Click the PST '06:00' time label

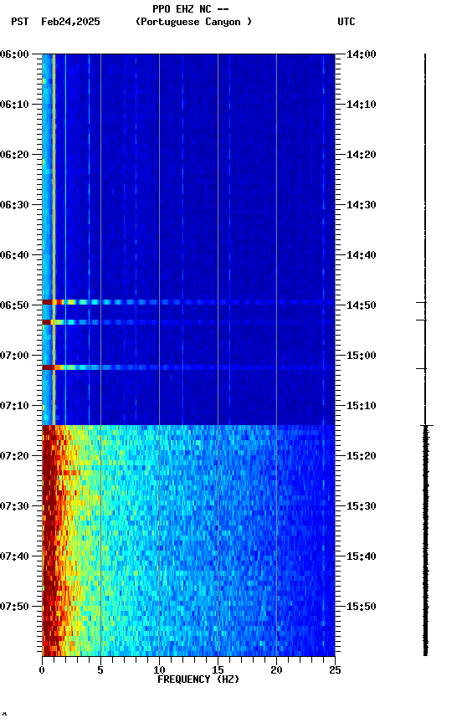coord(14,54)
